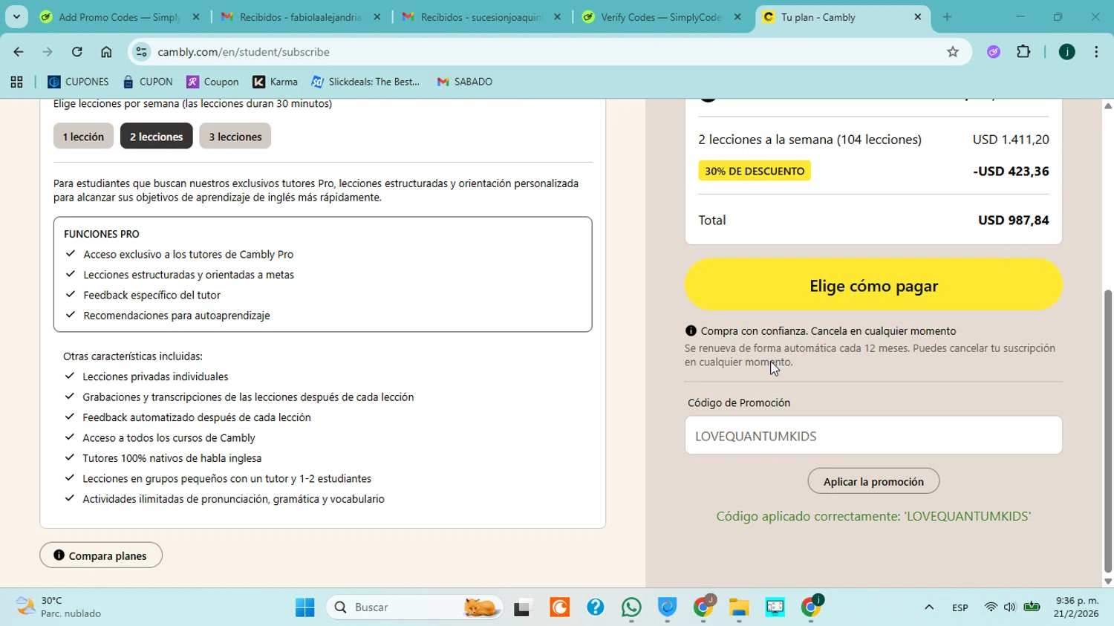Click the FUNCIONES PRO heading
The width and height of the screenshot is (1114, 626).
(102, 234)
